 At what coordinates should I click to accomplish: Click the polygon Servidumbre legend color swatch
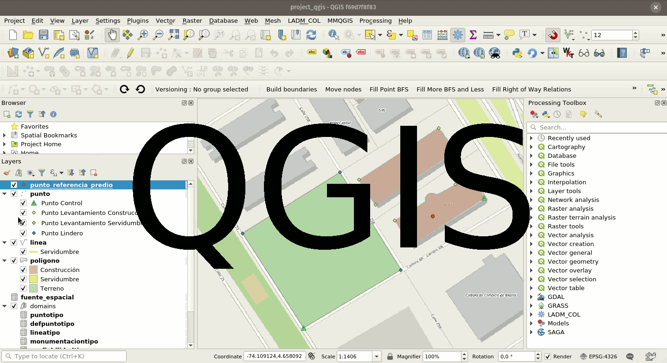(33, 279)
